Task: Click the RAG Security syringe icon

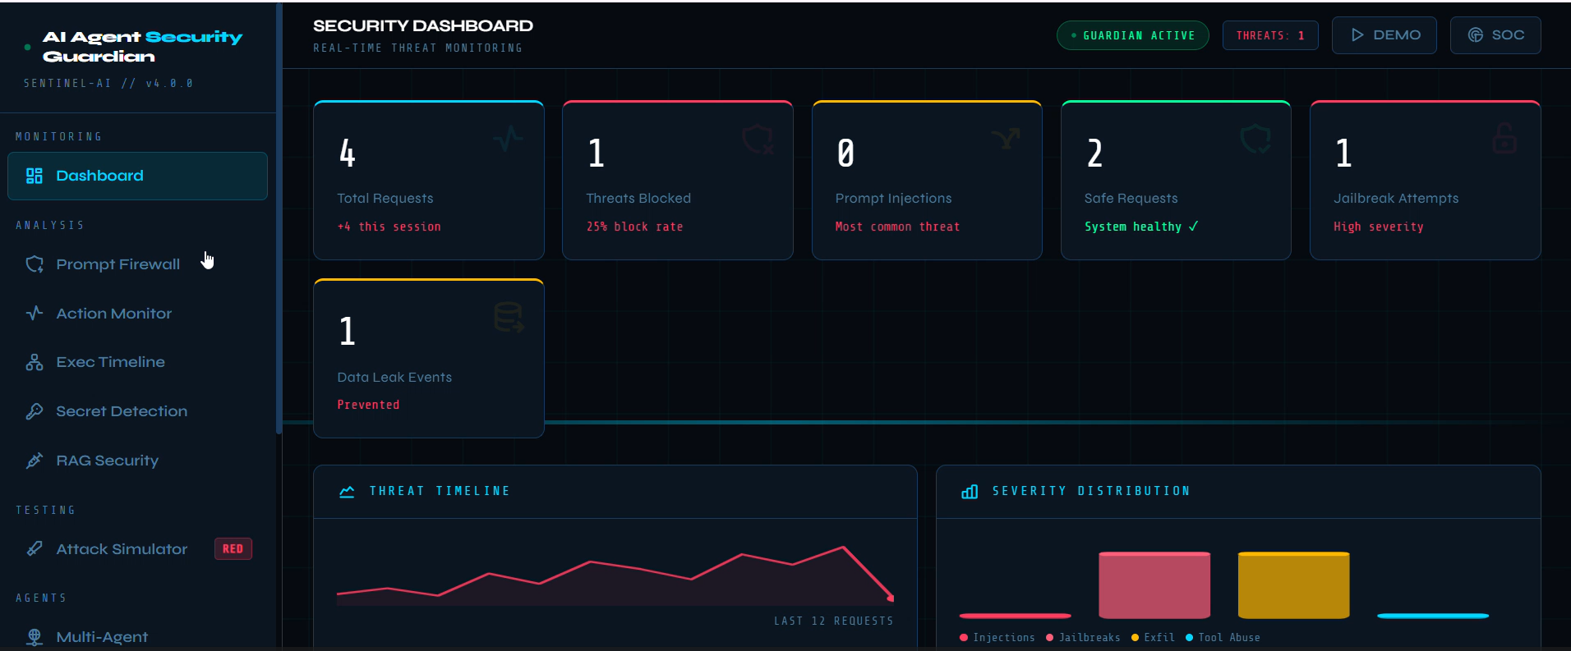Action: coord(35,461)
